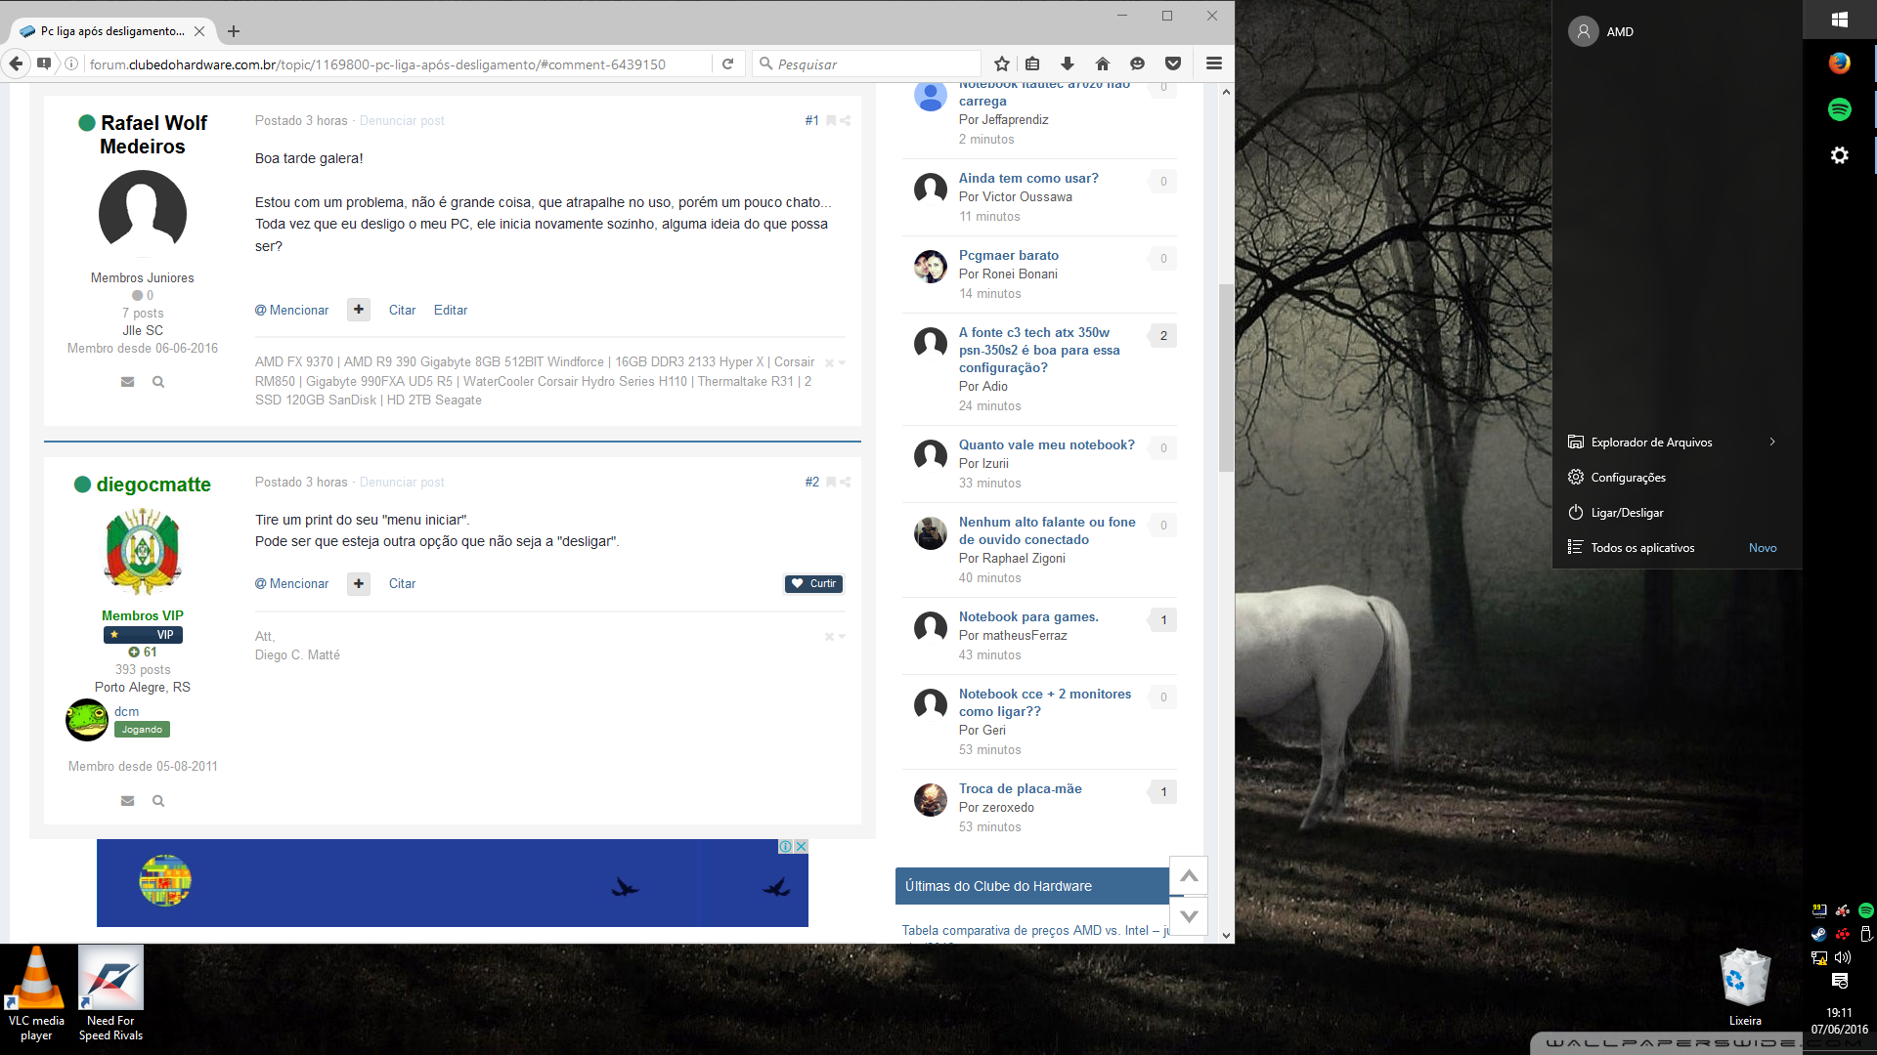Click the bookmark flag icon on post #2

pos(831,483)
